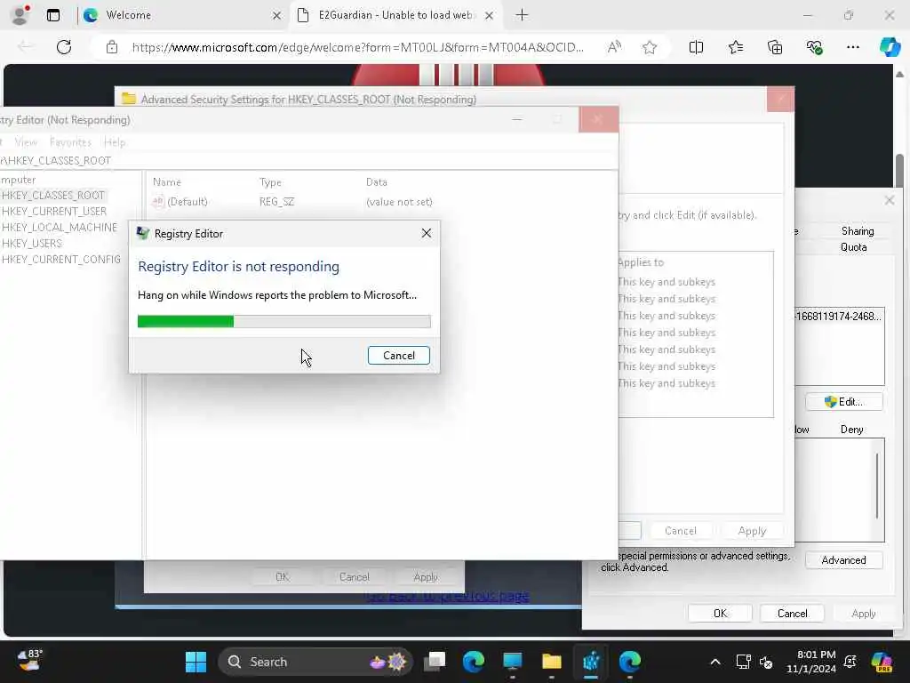The width and height of the screenshot is (910, 683).
Task: Click Cancel in the Permissions dialog
Action: click(792, 614)
